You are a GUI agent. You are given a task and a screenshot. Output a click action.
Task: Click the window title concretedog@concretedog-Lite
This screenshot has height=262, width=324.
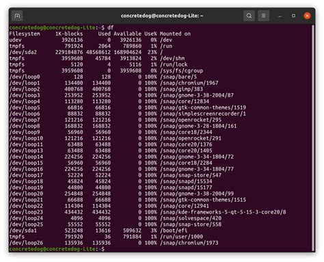tap(162, 16)
